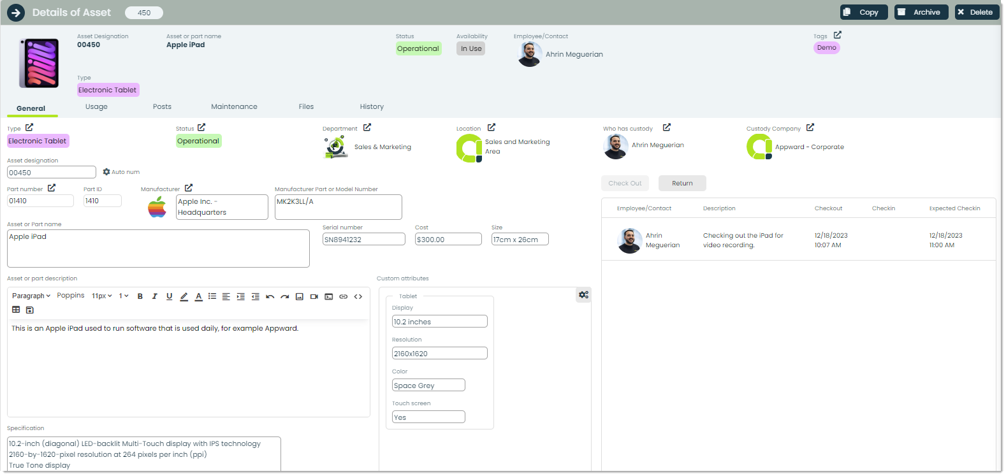Click the Auto num gear icon

tap(106, 172)
